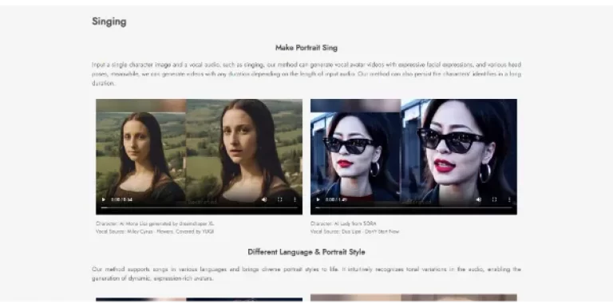
Task: Seek along the Mona Lisa video progress bar
Action: tap(199, 208)
